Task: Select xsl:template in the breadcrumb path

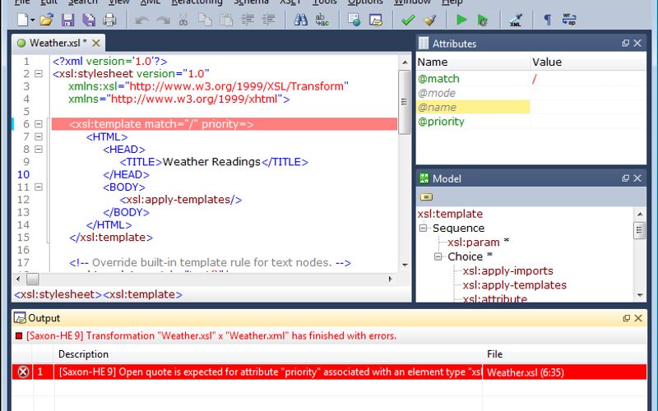Action: (142, 294)
